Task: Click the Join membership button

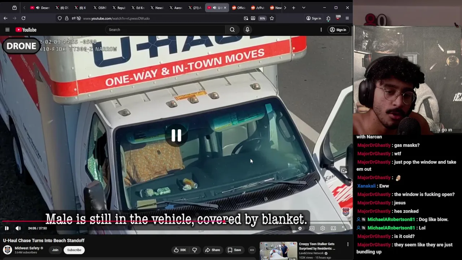Action: click(55, 250)
